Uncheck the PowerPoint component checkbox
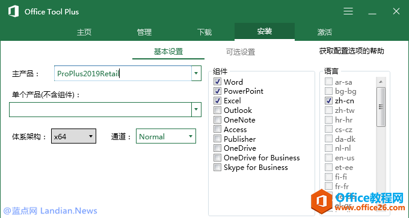The height and width of the screenshot is (218, 409). point(217,91)
